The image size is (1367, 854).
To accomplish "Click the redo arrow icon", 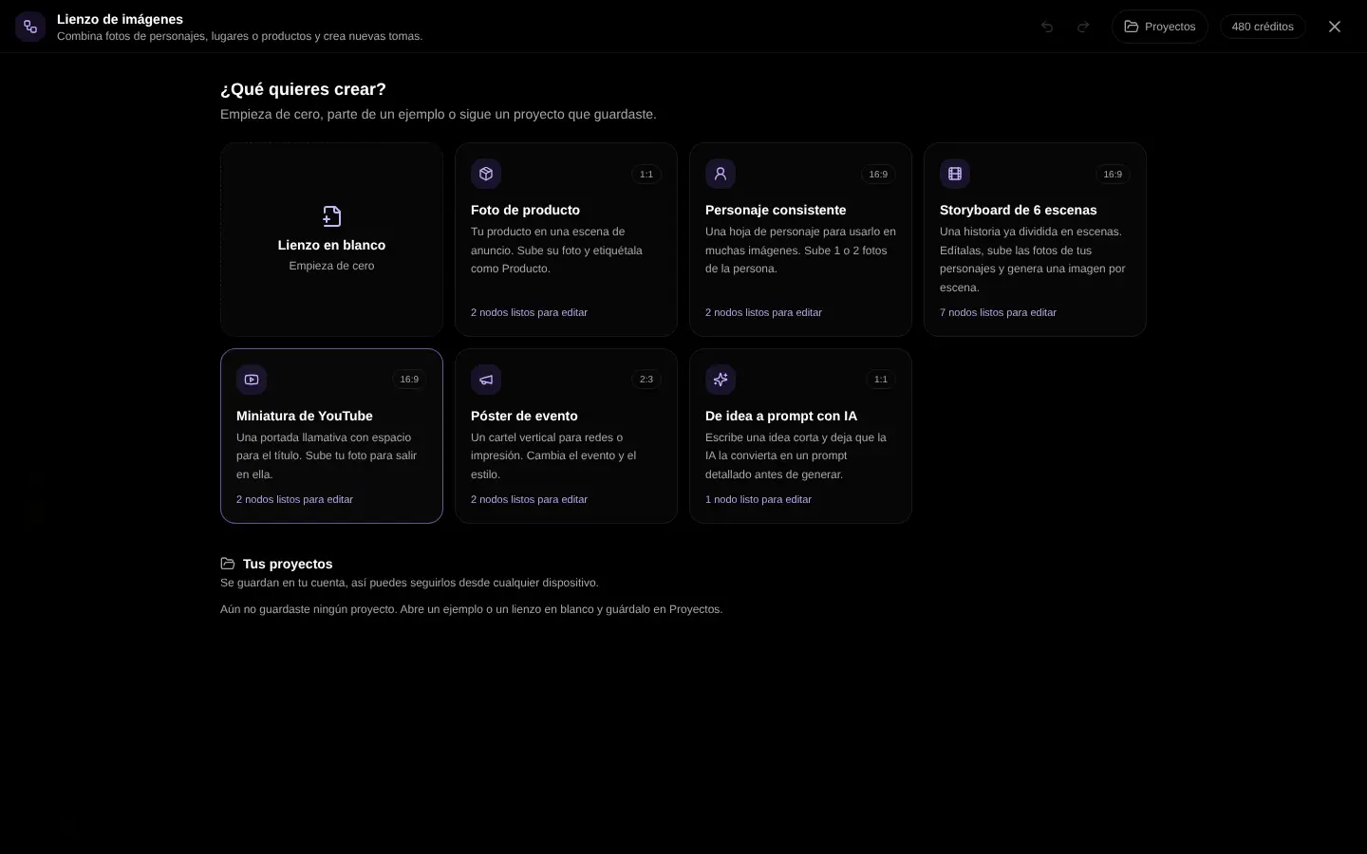I will point(1083,27).
